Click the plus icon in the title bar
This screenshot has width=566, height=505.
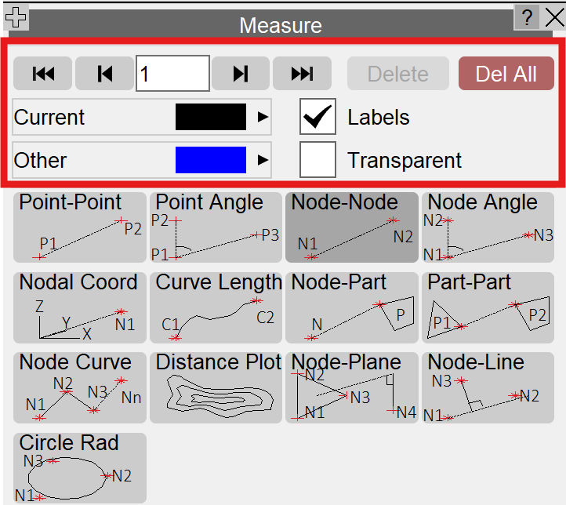point(16,17)
